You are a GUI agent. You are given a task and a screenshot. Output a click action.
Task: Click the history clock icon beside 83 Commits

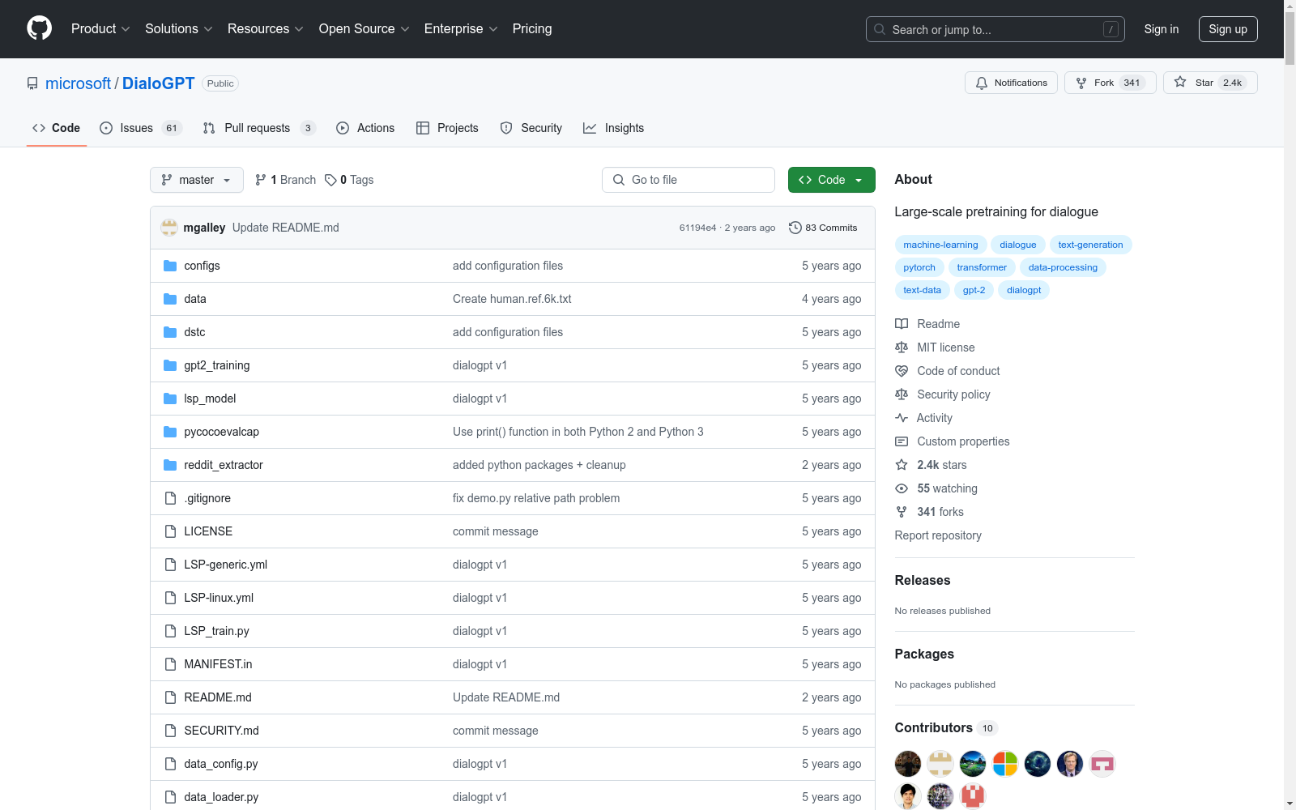(795, 228)
